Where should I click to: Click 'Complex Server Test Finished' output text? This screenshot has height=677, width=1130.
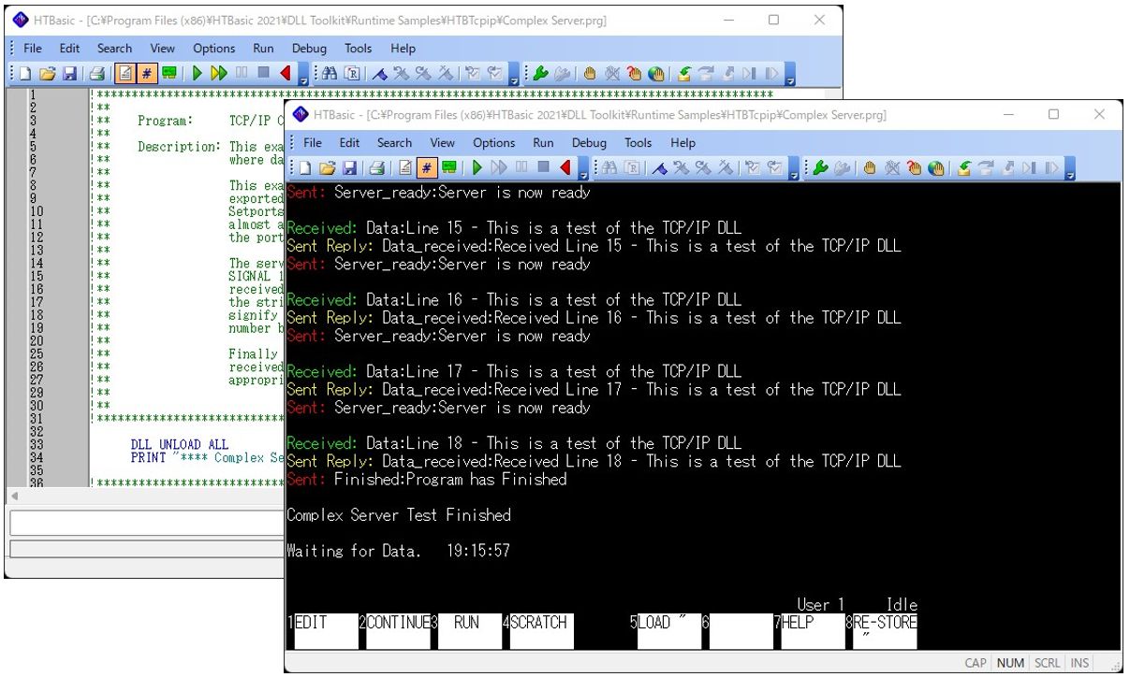coord(399,515)
